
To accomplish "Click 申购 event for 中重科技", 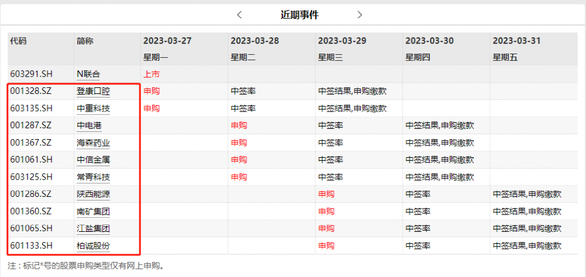I will point(151,108).
